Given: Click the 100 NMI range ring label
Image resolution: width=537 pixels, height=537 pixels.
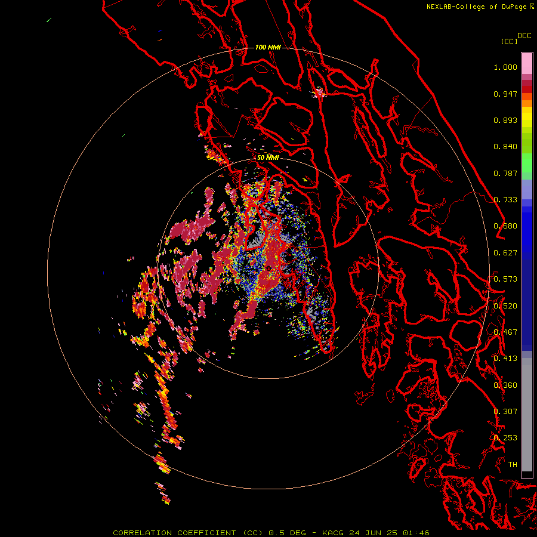Looking at the screenshot, I should [268, 47].
